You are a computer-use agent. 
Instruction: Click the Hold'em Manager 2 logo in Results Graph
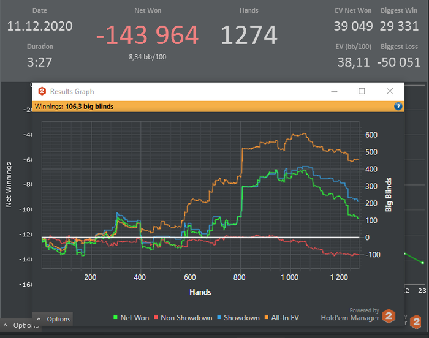point(389,316)
